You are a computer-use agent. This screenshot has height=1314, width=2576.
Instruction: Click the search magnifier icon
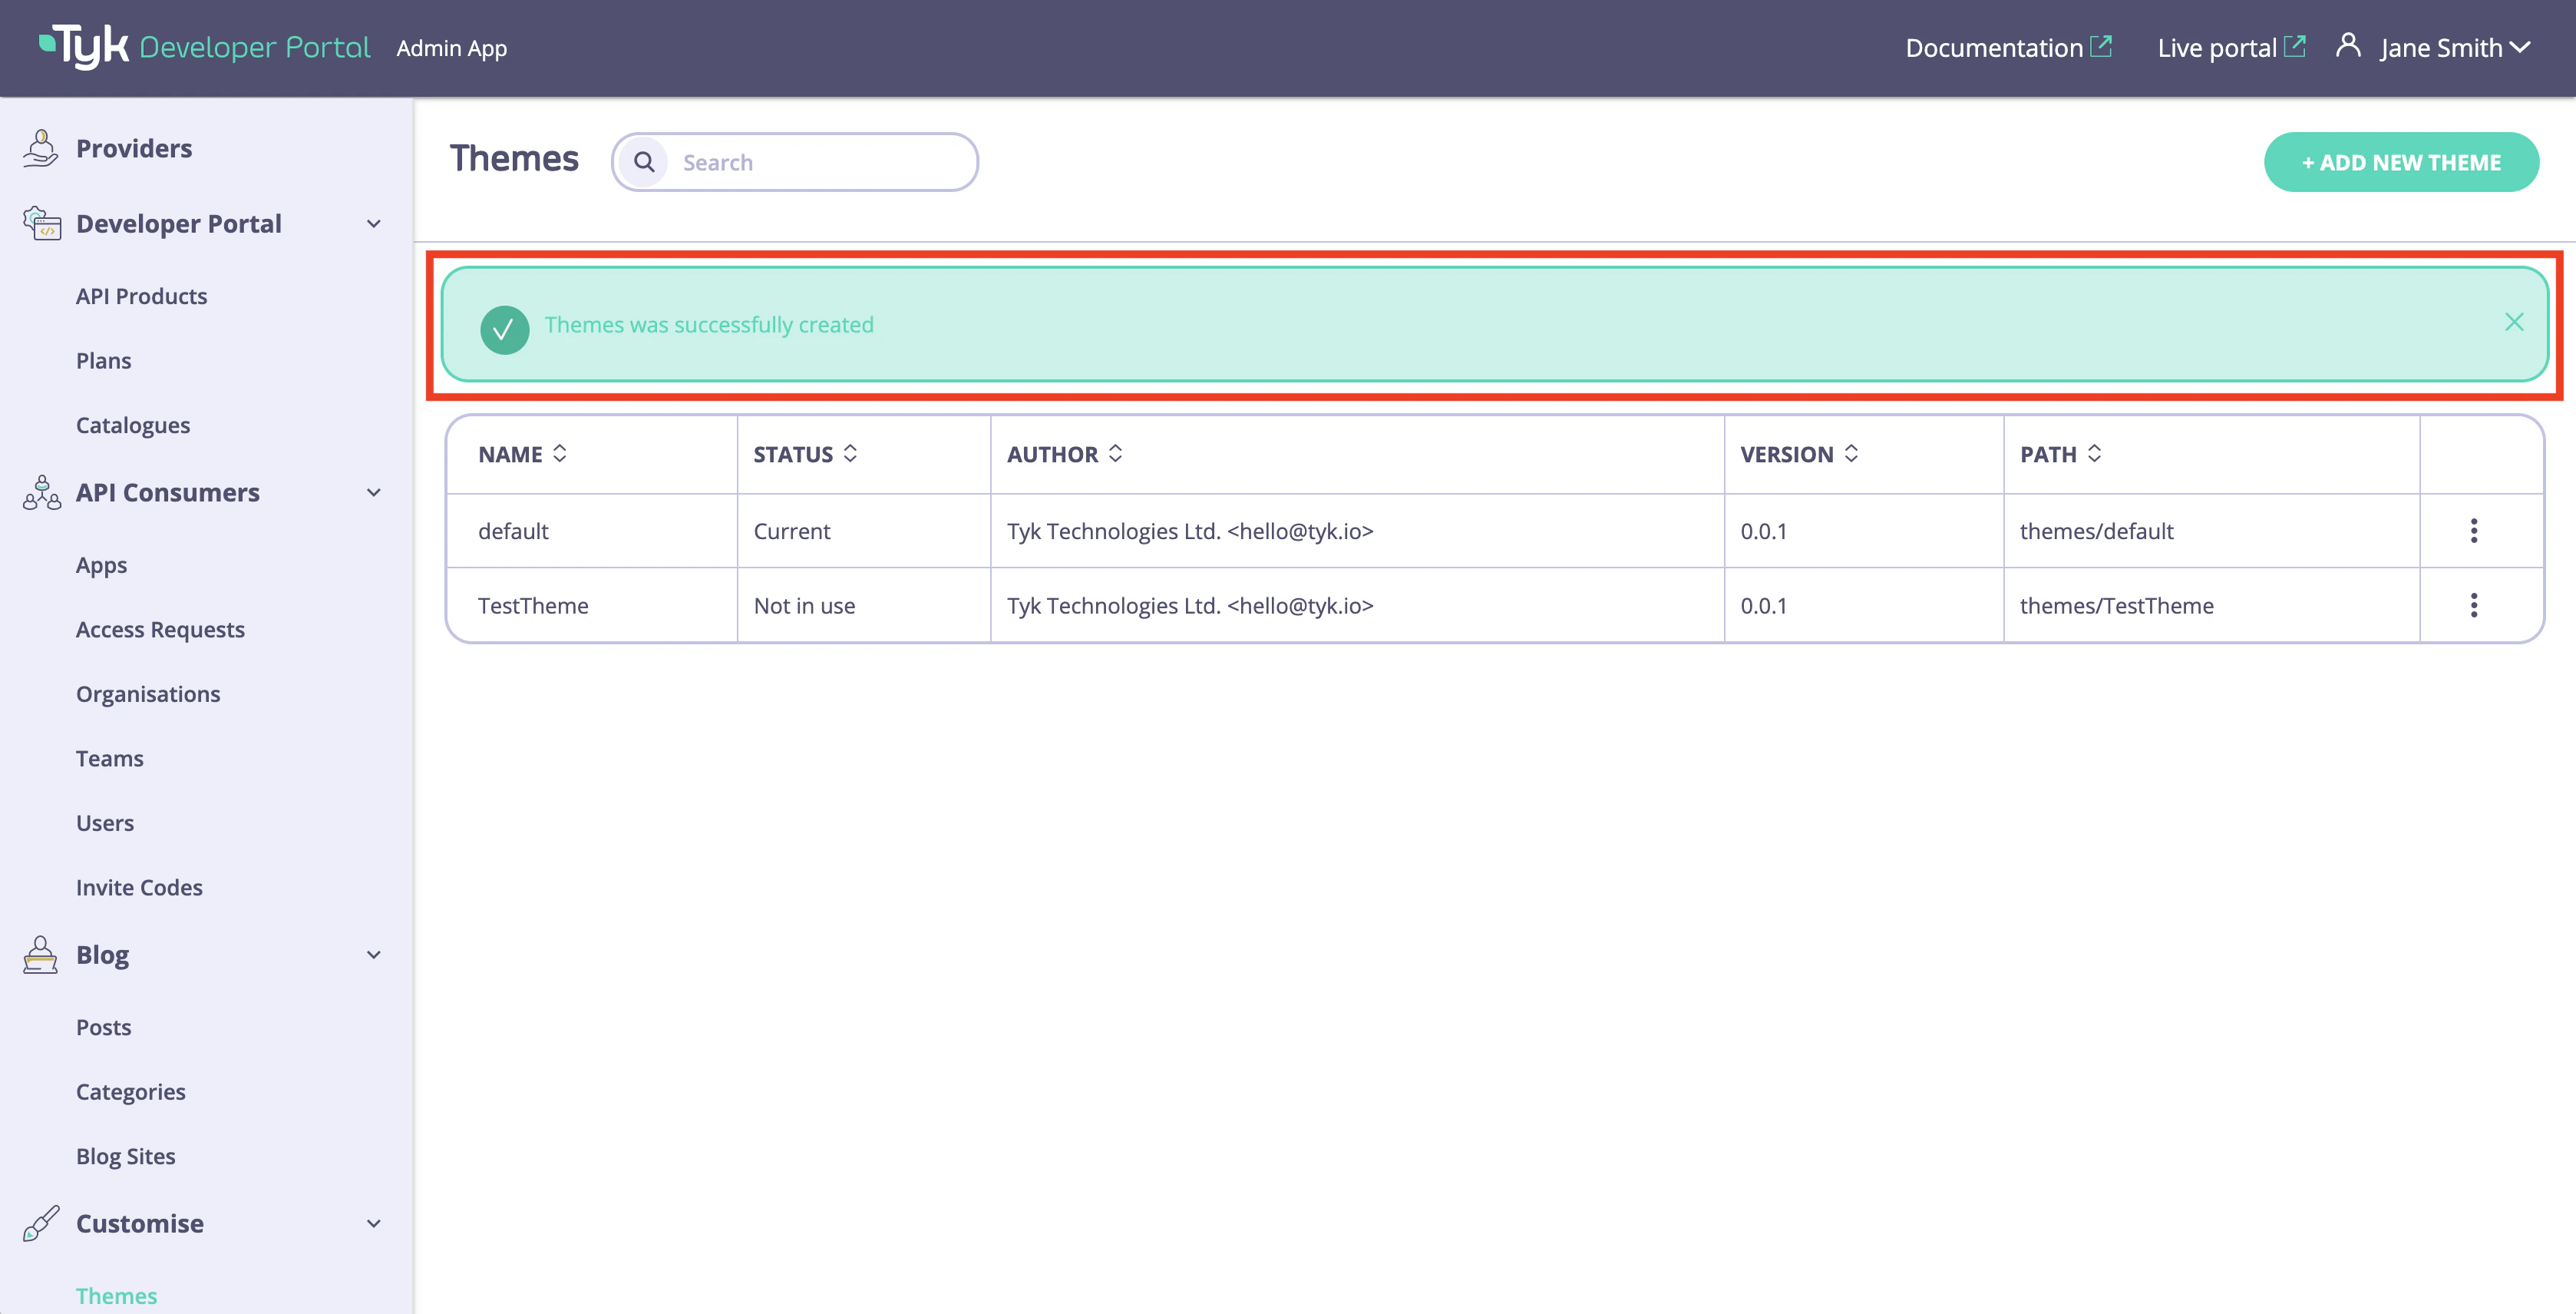(644, 162)
